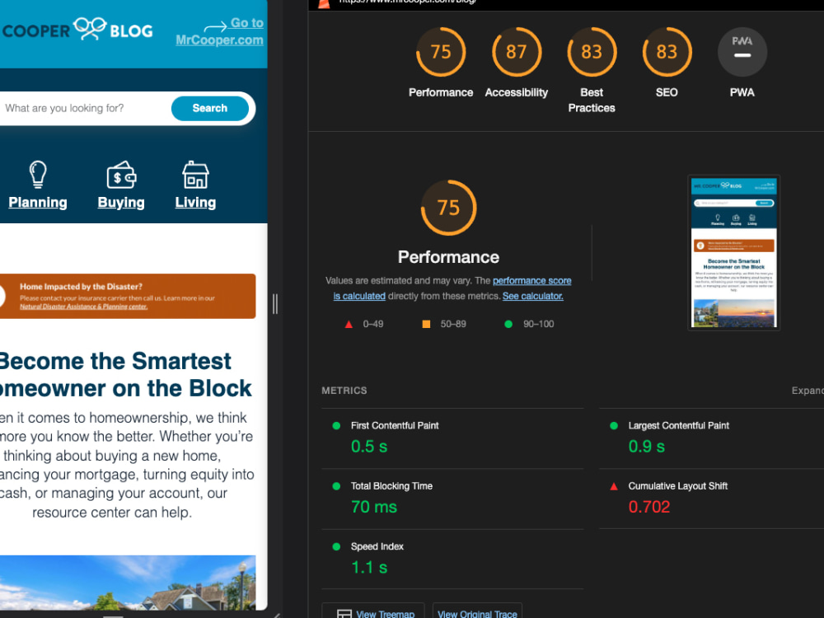The width and height of the screenshot is (824, 618).
Task: Click the neighborhood houses photo on blog
Action: point(128,583)
